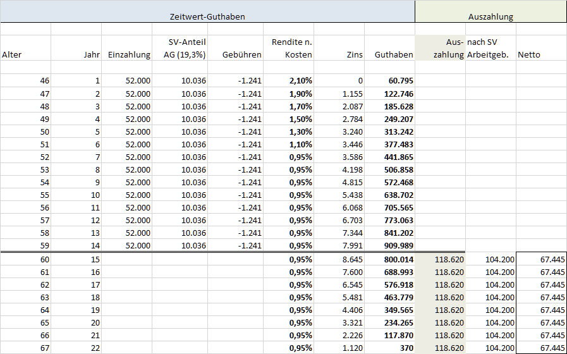Select the Guthaben value 909.989
567x354 pixels.
coord(389,245)
